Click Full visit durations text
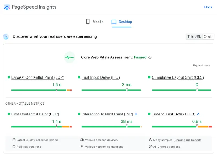The image size is (217, 156). point(29,147)
